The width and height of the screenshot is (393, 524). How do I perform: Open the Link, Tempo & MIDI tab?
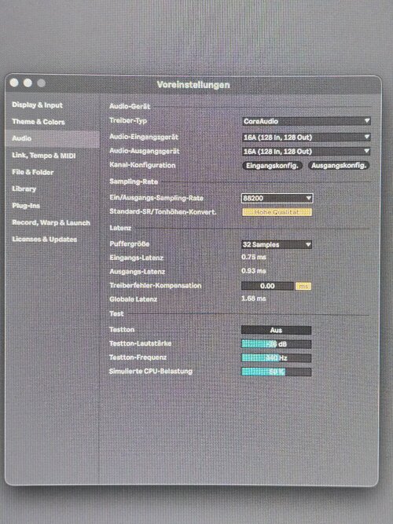point(44,156)
